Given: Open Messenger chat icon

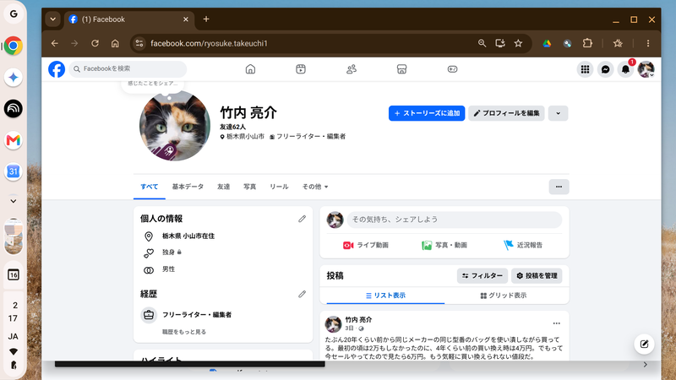Looking at the screenshot, I should click(x=605, y=69).
